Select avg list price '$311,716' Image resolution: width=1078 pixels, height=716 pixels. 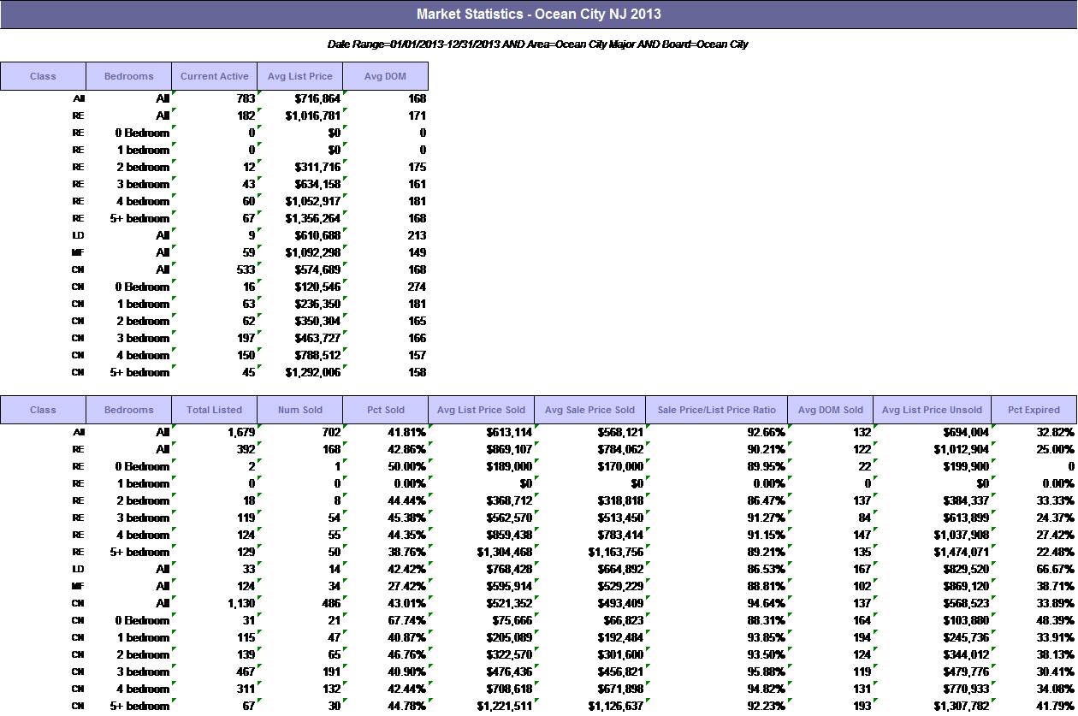[x=317, y=167]
